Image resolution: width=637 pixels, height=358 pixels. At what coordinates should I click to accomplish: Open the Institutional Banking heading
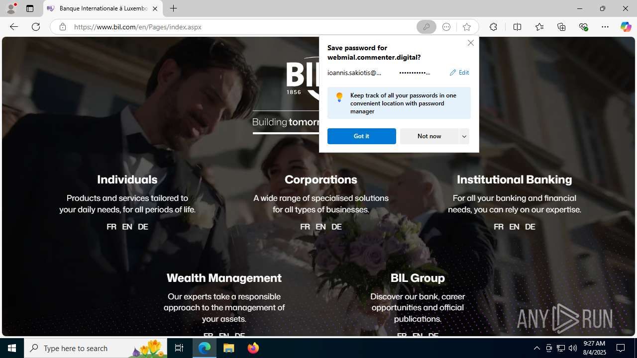tap(514, 179)
